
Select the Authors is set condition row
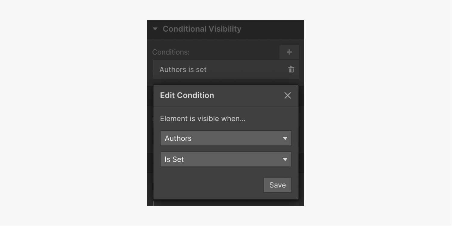[226, 70]
